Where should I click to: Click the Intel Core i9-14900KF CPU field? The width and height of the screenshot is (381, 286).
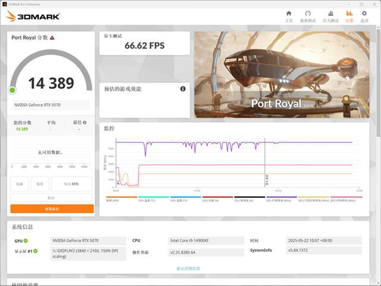click(206, 241)
